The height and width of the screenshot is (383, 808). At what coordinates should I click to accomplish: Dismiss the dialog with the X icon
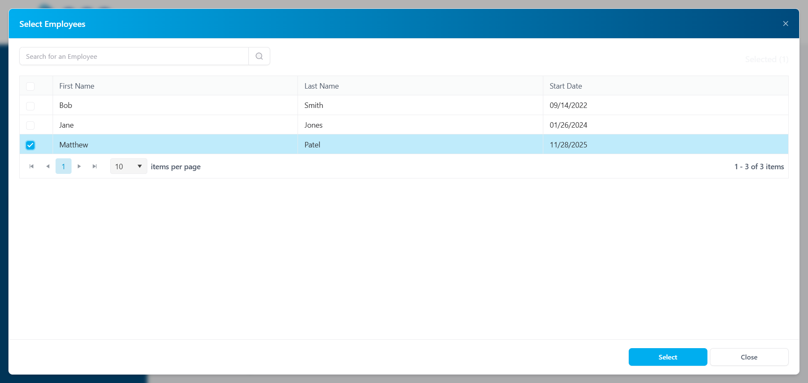click(786, 23)
